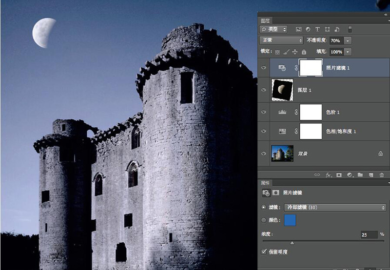This screenshot has width=390, height=270.
Task: Click the text layer filter icon
Action: pyautogui.click(x=318, y=30)
